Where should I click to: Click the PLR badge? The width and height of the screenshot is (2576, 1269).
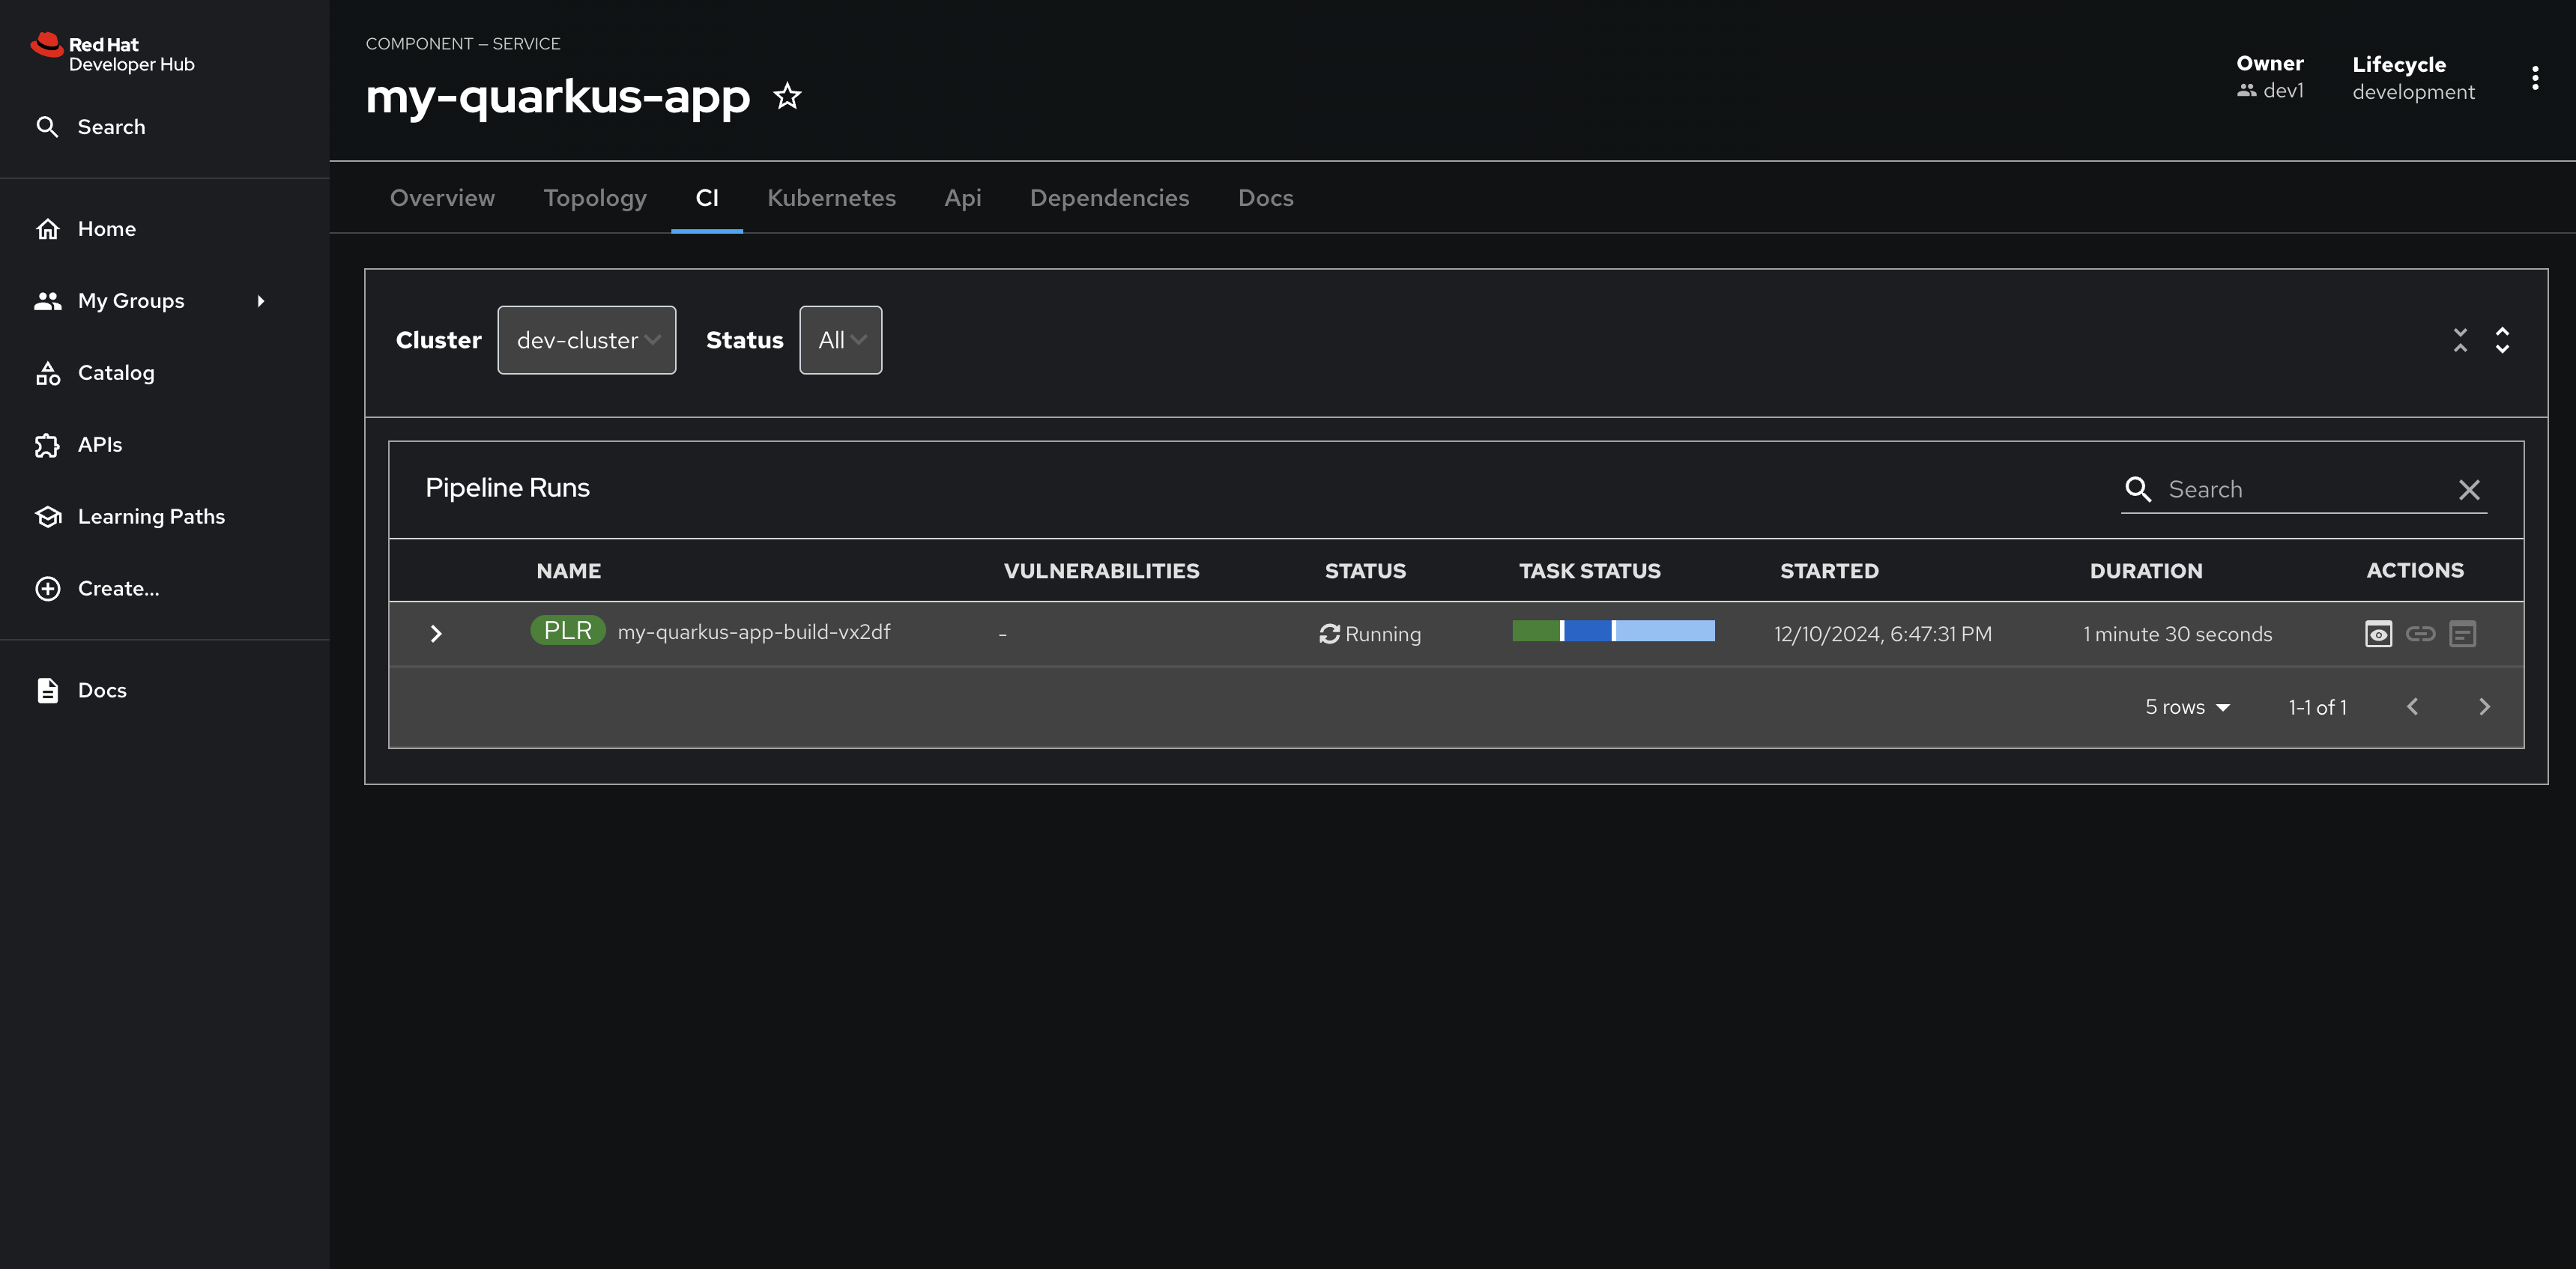pyautogui.click(x=568, y=631)
